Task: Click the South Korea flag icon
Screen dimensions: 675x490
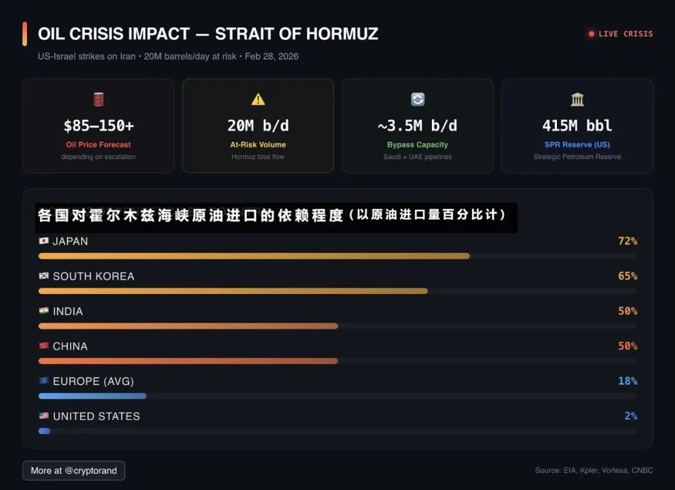Action: (44, 276)
